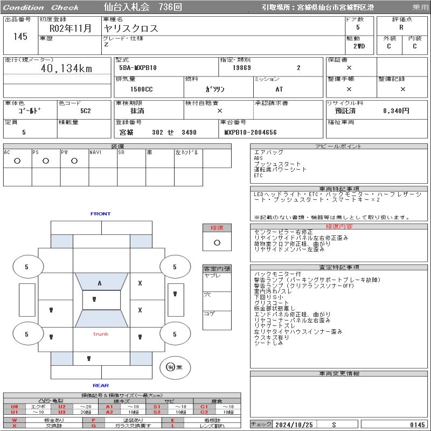Viewport: 431px width, 431px height.
Task: Click first registration date 'R02年11月'
Action: (x=71, y=28)
